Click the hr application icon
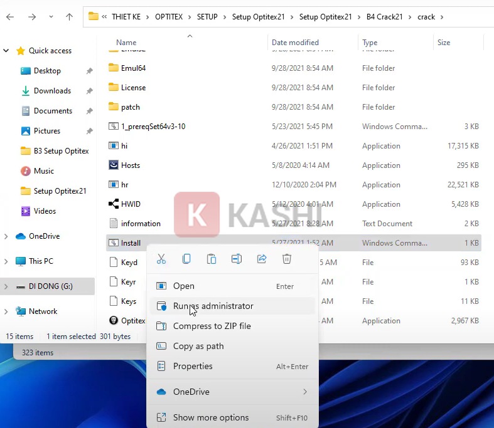This screenshot has width=494, height=428. (114, 184)
